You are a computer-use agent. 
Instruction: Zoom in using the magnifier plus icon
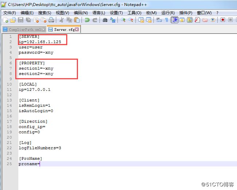coord(123,20)
